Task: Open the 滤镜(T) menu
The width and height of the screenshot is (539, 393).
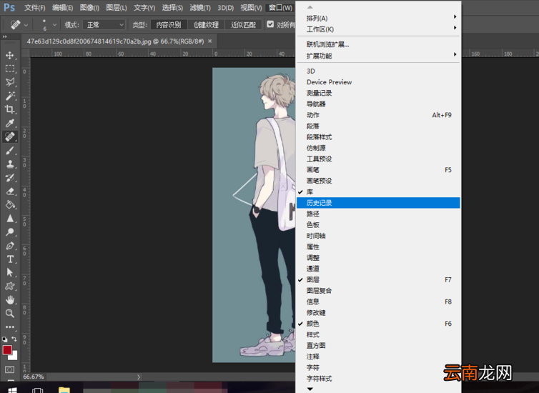Action: click(200, 8)
